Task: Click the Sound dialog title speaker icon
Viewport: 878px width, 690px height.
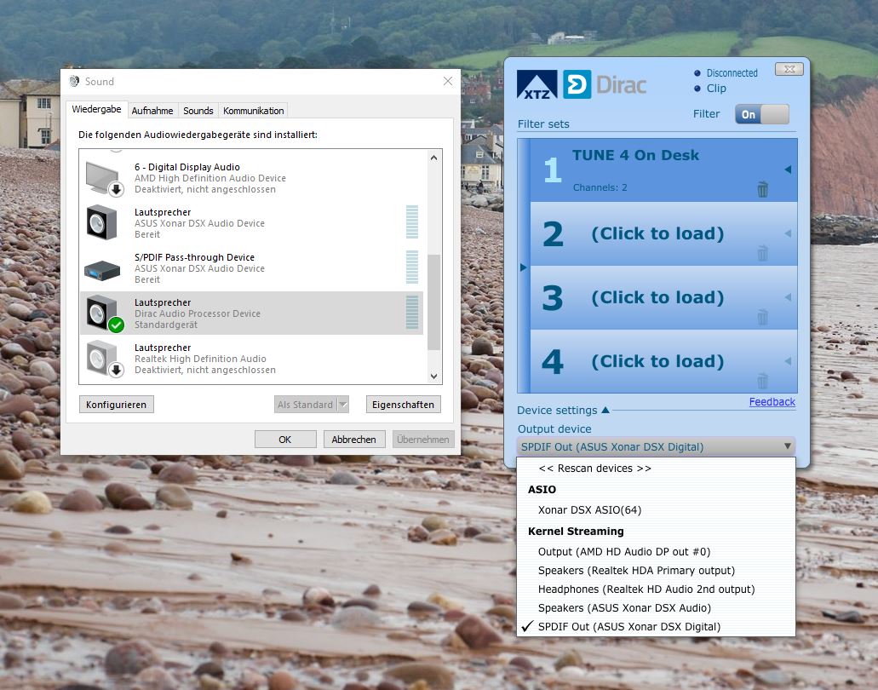Action: click(x=74, y=81)
